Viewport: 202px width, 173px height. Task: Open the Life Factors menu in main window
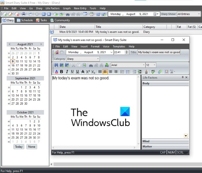(x=53, y=8)
